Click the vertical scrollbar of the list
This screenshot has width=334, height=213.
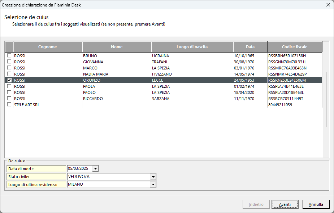(326, 99)
